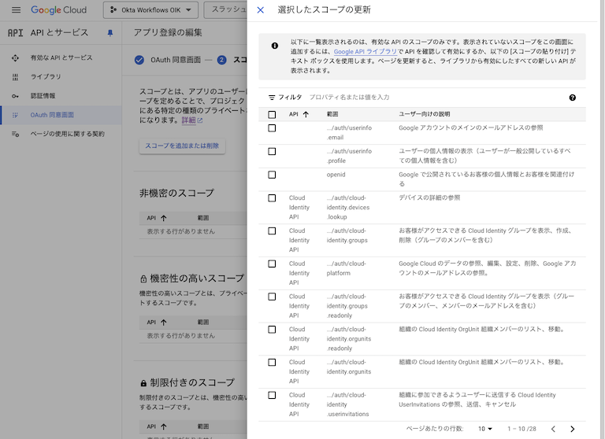Select the cloud-platform scope checkbox
The image size is (605, 439).
pos(272,264)
